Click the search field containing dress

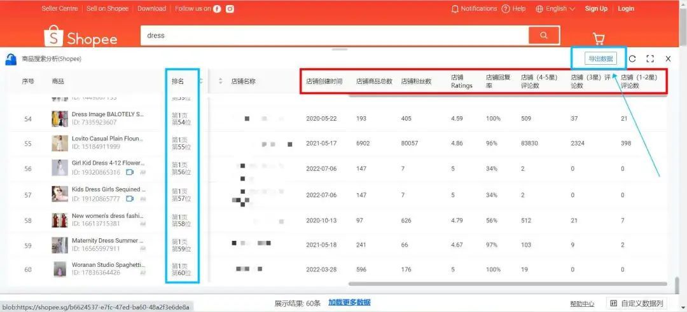click(x=334, y=36)
